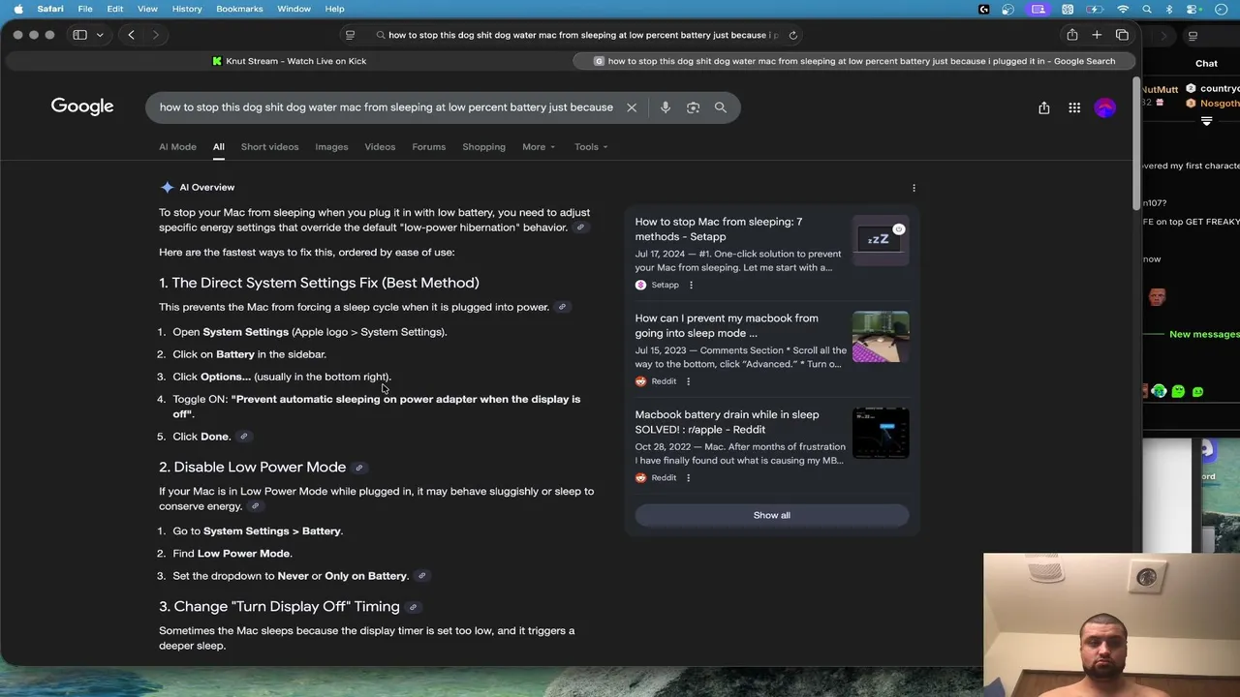Start a voice search with the microphone
The image size is (1240, 697).
point(666,107)
